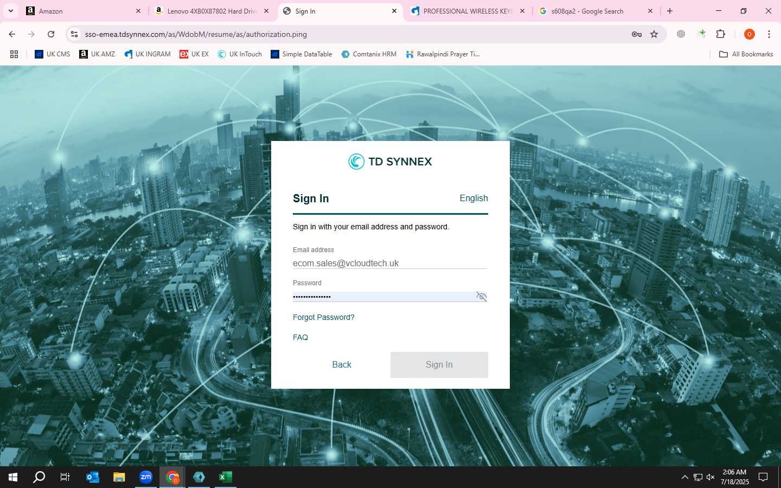Click the muted volume icon in system tray
781x488 pixels.
point(710,477)
